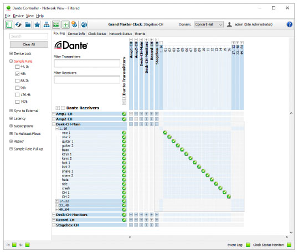The width and height of the screenshot is (298, 252).
Task: Expand the Tx Multicast Flows filter
Action: (11, 134)
